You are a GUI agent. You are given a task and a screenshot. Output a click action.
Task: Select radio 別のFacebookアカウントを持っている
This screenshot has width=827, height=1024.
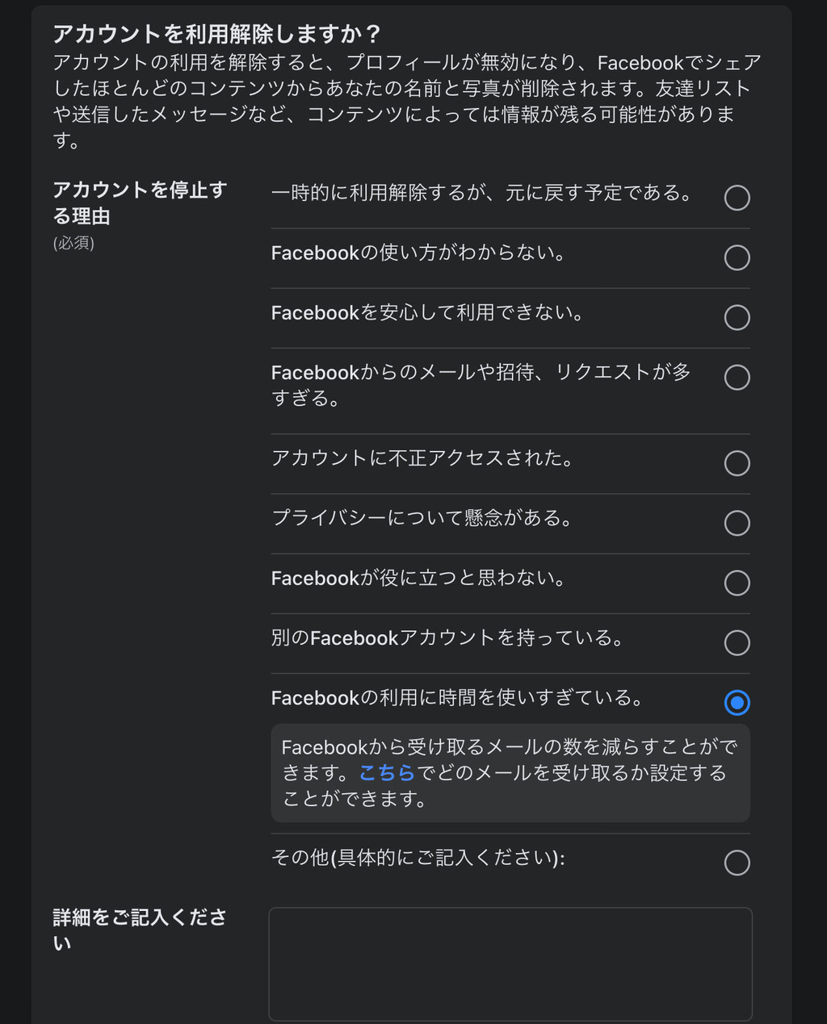point(737,642)
